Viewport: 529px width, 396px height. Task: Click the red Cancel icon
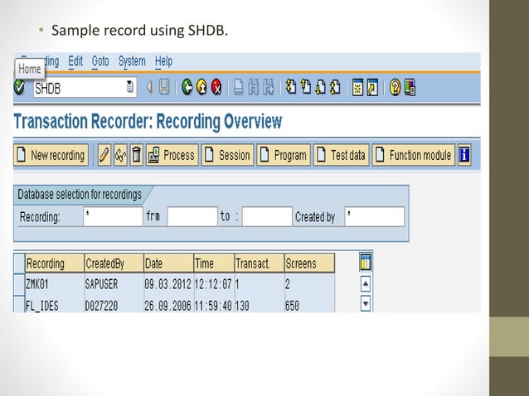[216, 87]
